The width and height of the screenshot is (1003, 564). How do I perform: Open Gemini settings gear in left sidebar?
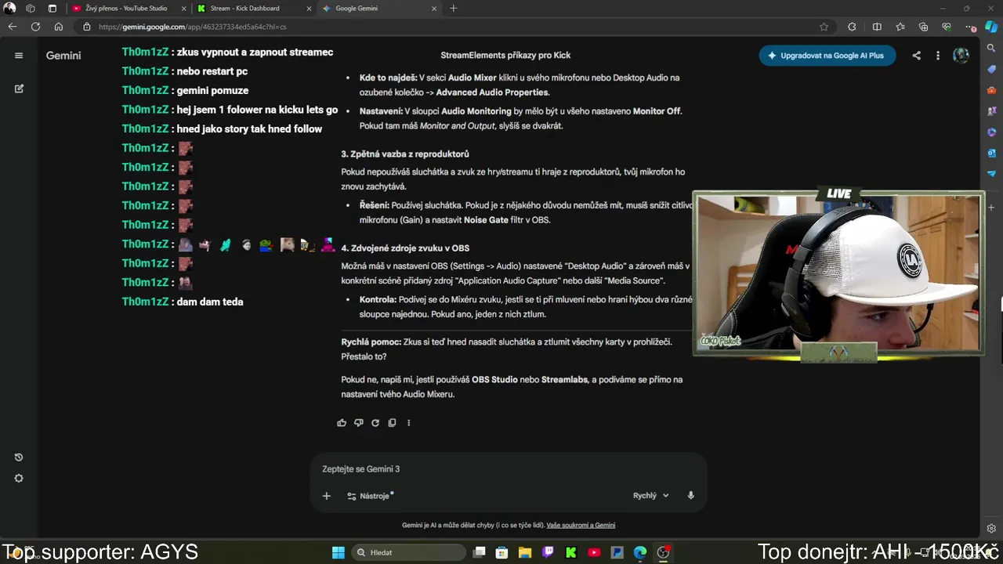tap(19, 479)
